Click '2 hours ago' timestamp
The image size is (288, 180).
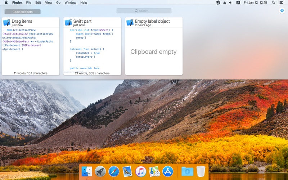(143, 25)
